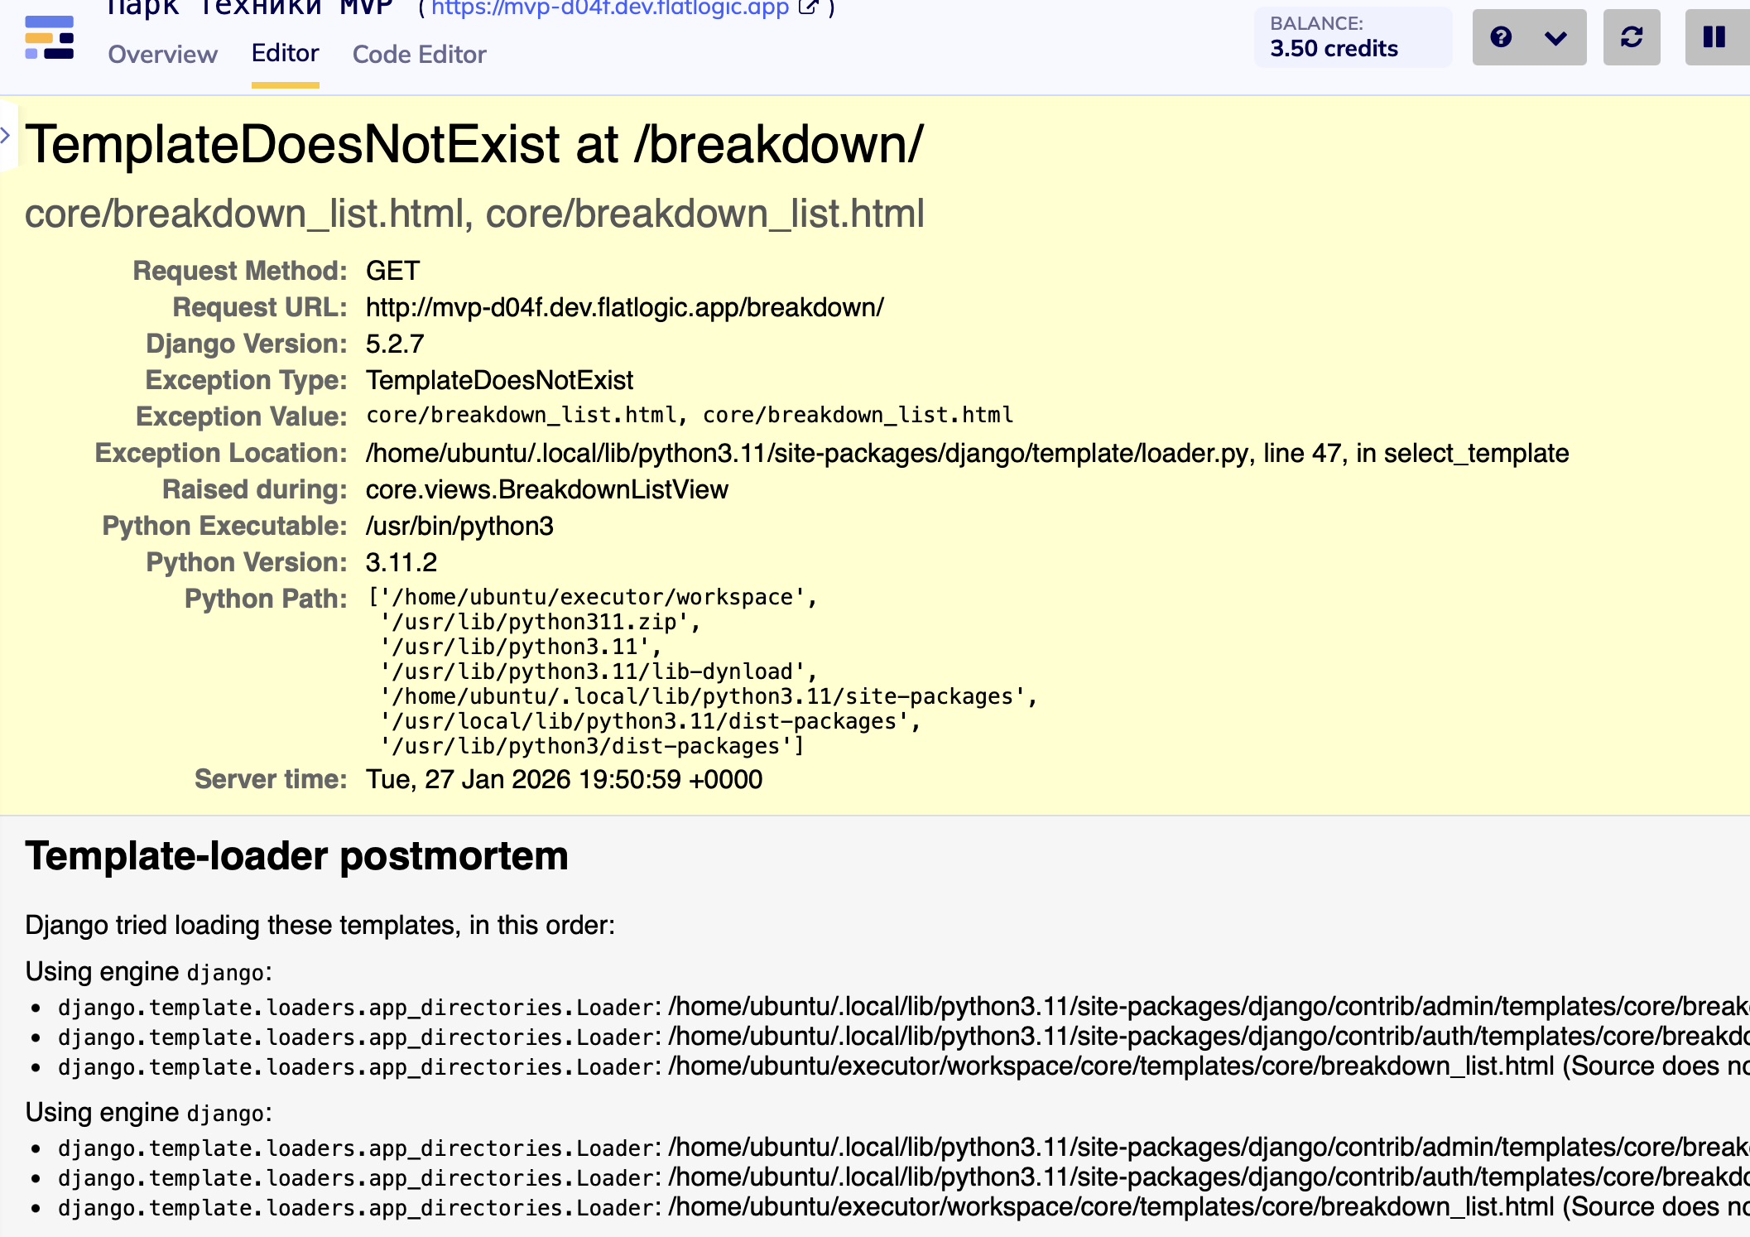Open the help dropdown chevron arrow
Screen dimensions: 1750x1237
pos(1555,38)
